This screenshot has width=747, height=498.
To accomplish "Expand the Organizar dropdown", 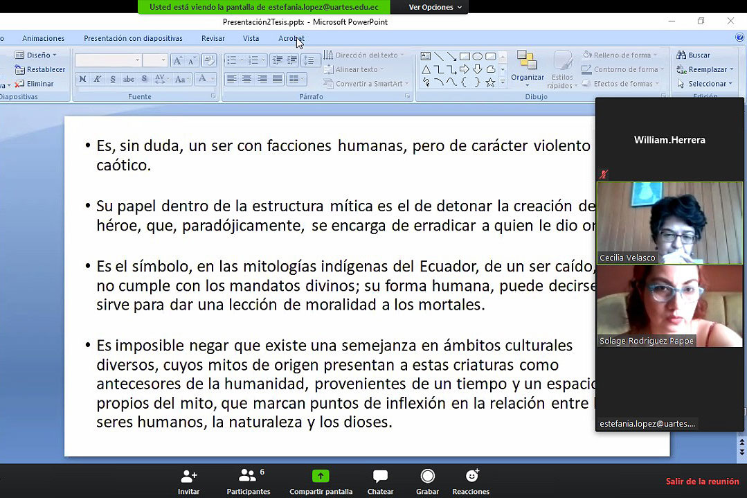I will point(527,68).
